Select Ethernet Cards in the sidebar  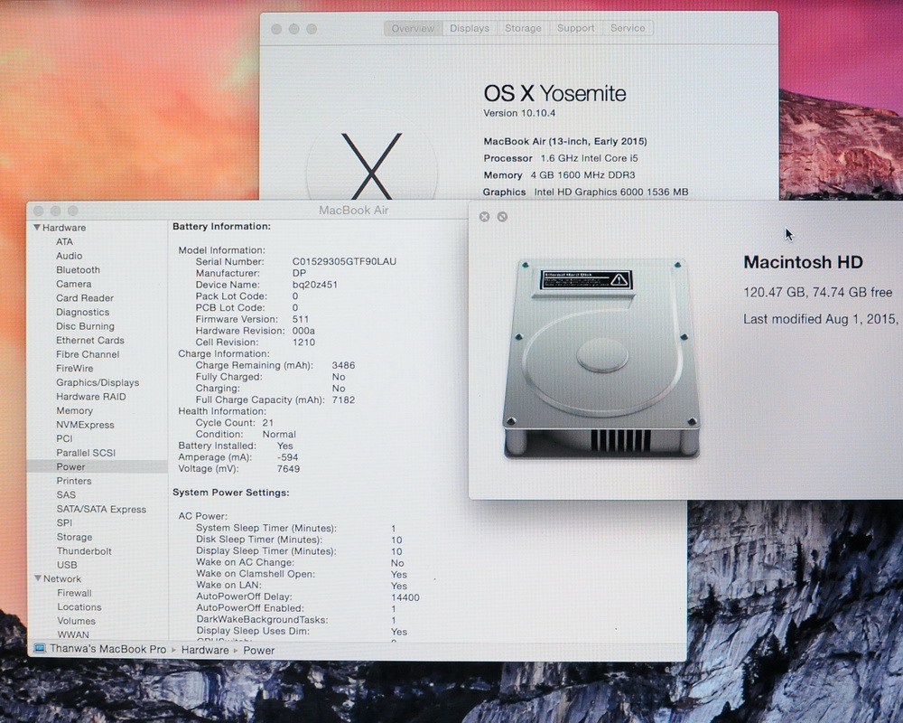click(89, 340)
